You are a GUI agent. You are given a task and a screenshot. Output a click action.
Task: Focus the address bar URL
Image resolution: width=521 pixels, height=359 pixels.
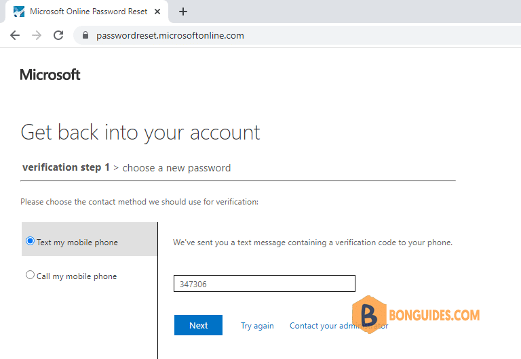pyautogui.click(x=170, y=35)
